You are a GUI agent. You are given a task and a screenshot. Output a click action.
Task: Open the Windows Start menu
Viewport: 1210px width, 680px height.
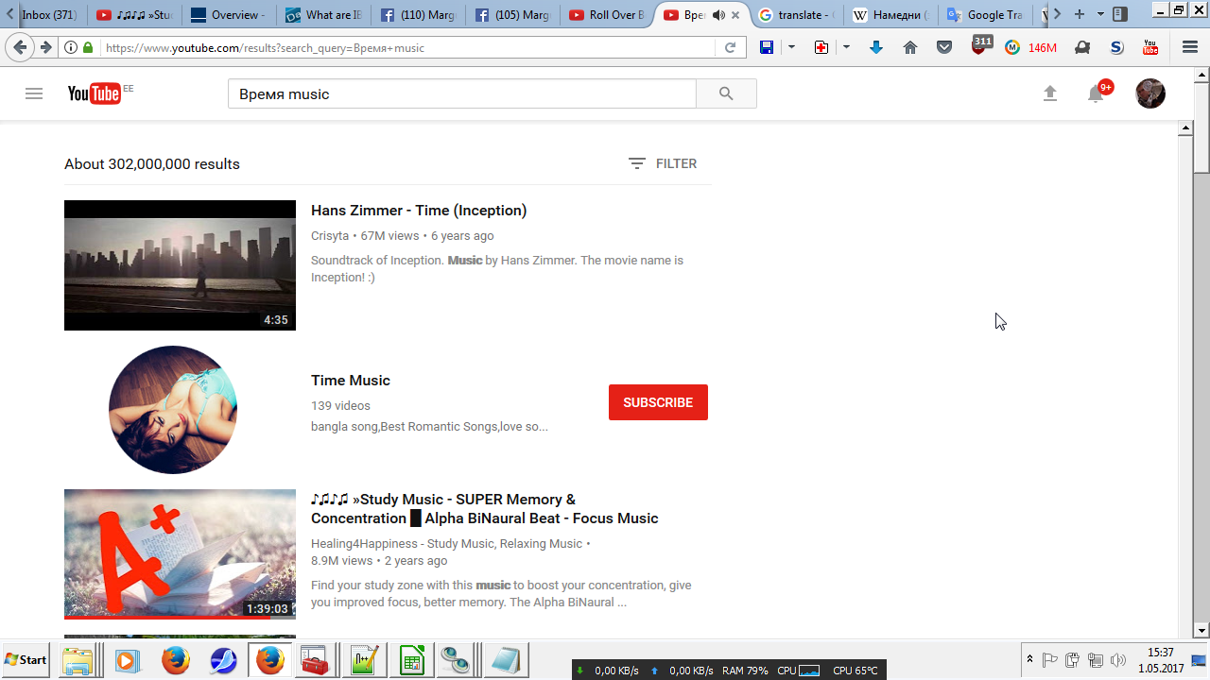tap(26, 659)
